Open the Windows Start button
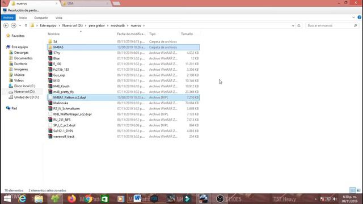Screen dimensions: 363x204 pyautogui.click(x=7, y=199)
